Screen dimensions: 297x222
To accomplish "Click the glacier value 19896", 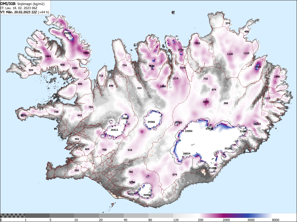I will (209, 129).
